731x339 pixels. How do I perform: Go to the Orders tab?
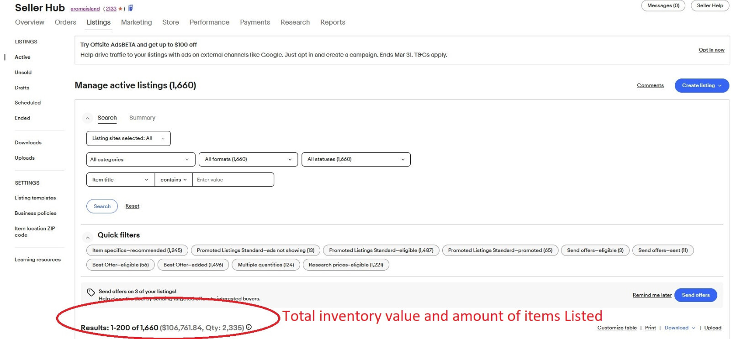click(x=65, y=22)
